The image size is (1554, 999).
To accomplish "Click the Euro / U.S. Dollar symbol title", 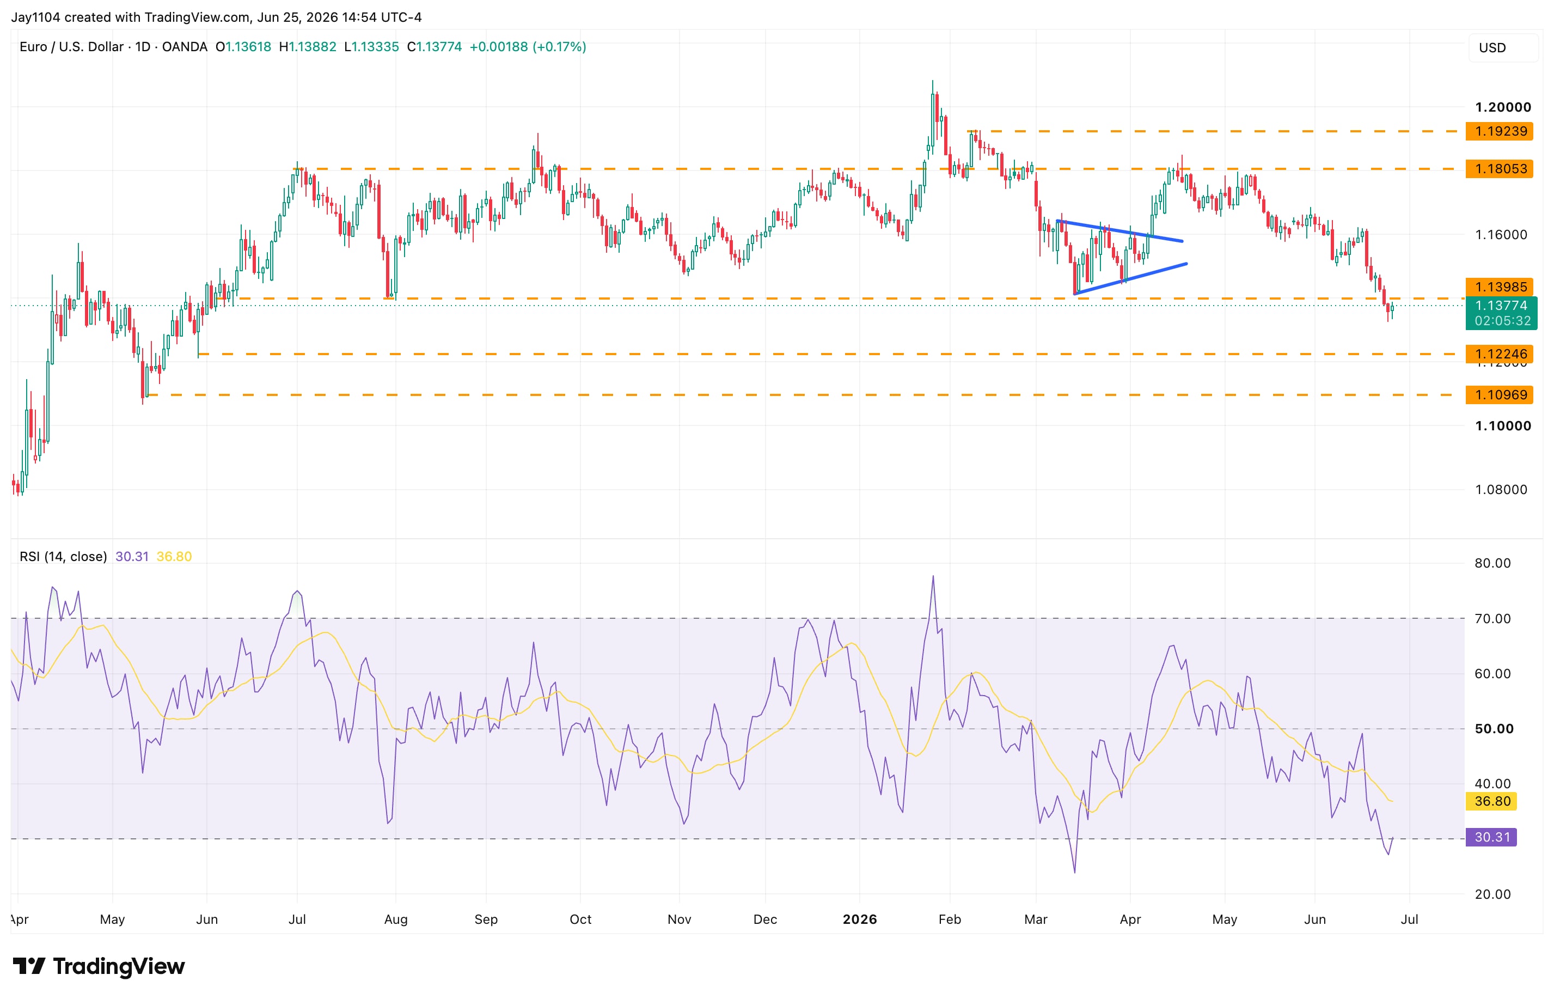I will click(x=71, y=47).
